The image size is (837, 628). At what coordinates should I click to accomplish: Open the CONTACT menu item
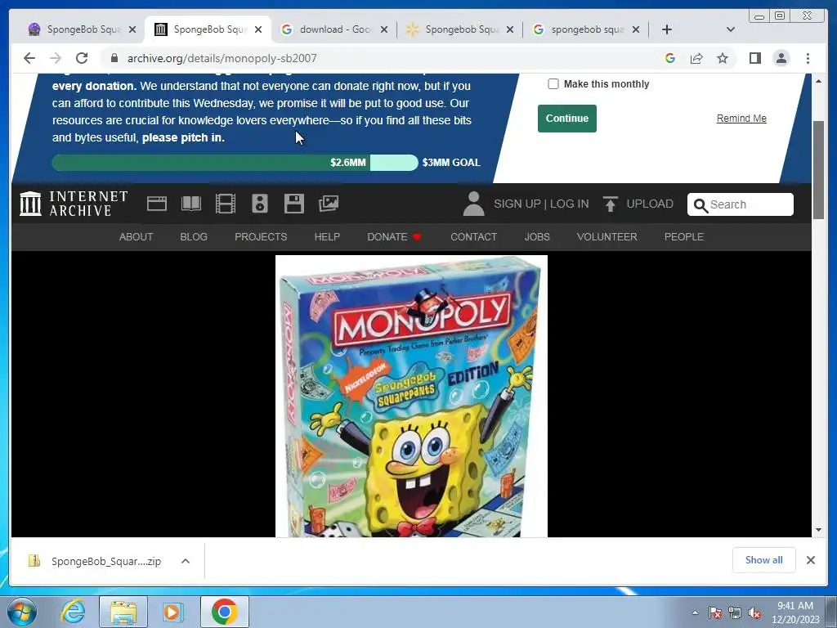click(x=473, y=236)
